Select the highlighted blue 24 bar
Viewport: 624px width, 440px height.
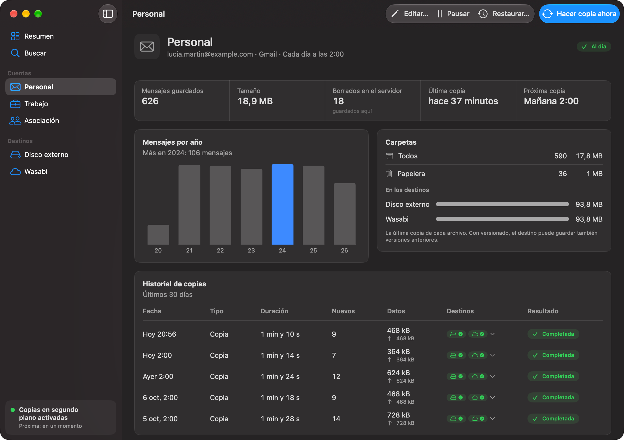click(x=282, y=204)
